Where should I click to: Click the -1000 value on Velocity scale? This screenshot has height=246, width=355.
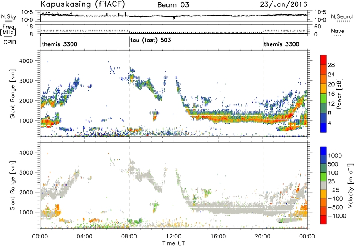[x=337, y=216]
